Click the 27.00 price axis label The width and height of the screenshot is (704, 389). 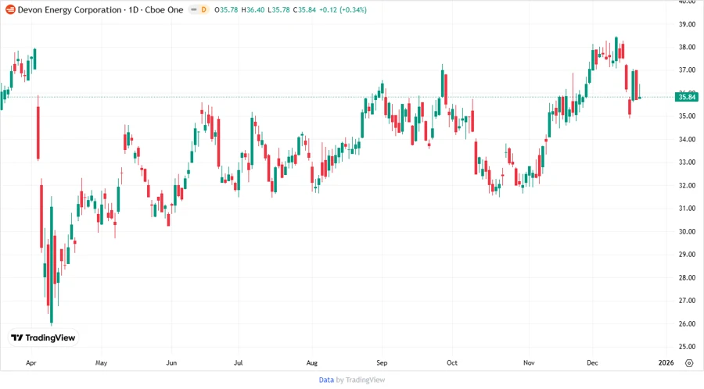pyautogui.click(x=687, y=301)
